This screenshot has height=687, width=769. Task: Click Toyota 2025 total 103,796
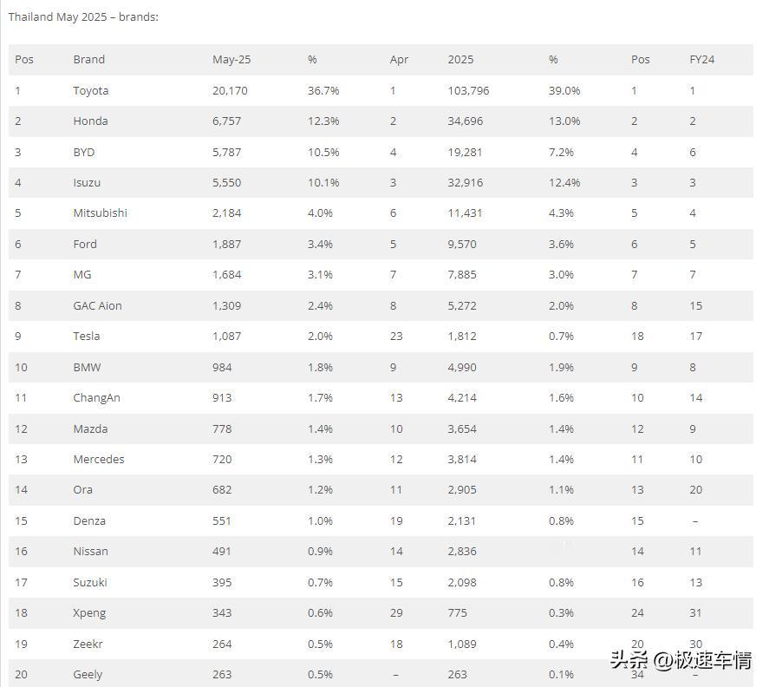[468, 91]
